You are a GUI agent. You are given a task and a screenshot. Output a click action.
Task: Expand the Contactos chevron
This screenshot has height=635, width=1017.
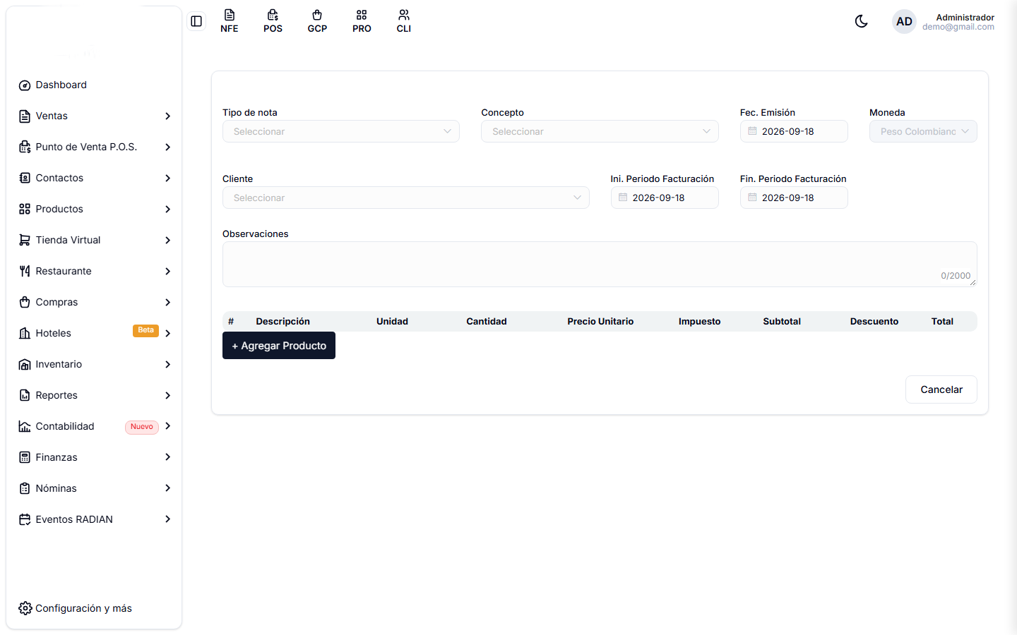(x=167, y=178)
